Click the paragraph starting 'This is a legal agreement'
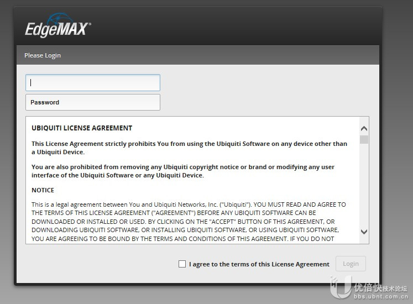413x304 pixels. [189, 222]
